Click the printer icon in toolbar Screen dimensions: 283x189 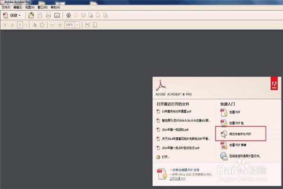pos(49,16)
